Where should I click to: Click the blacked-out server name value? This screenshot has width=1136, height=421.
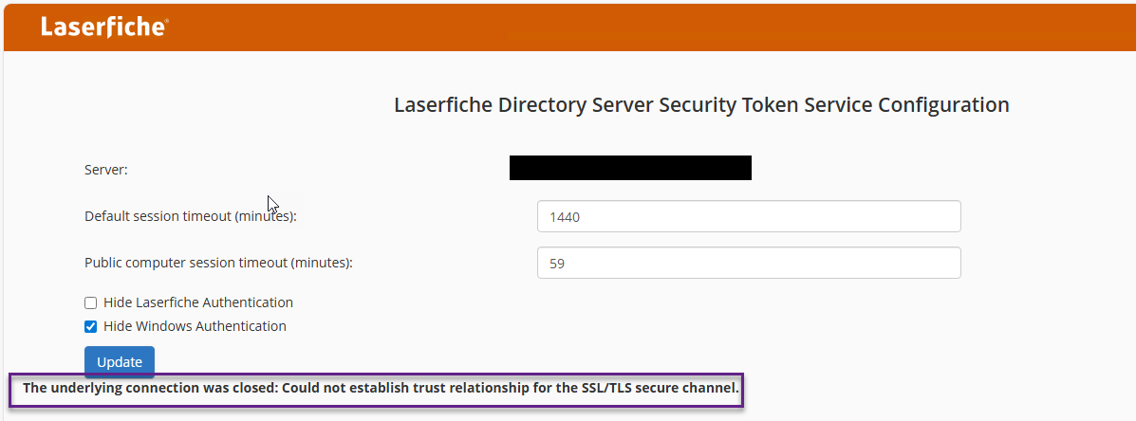[630, 168]
